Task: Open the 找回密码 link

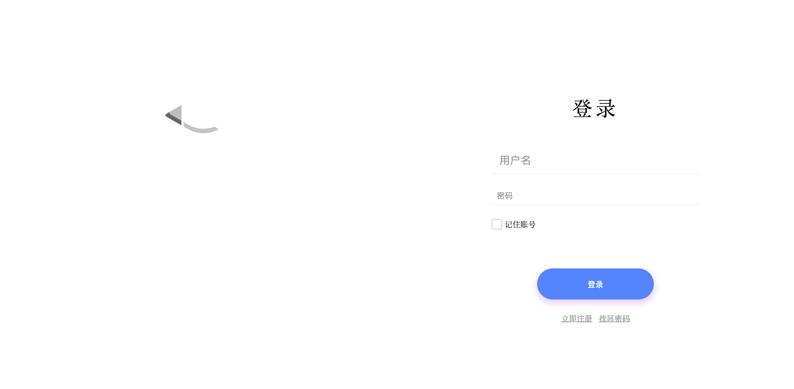Action: pos(614,319)
